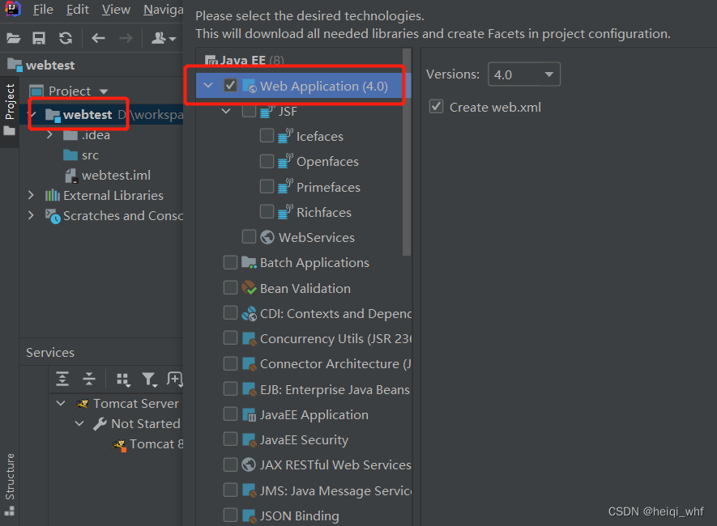The width and height of the screenshot is (717, 526).
Task: Enable the Batch Applications checkbox
Action: (x=230, y=262)
